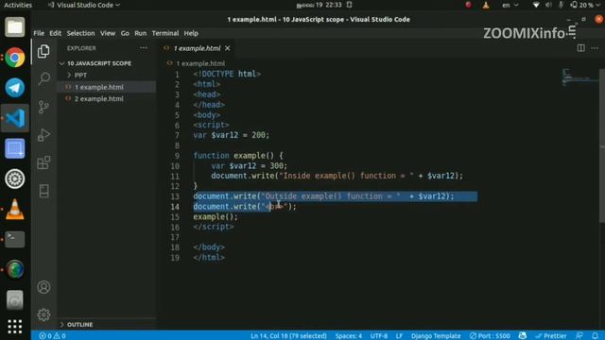Open the View menu
605x340 pixels.
[108, 33]
